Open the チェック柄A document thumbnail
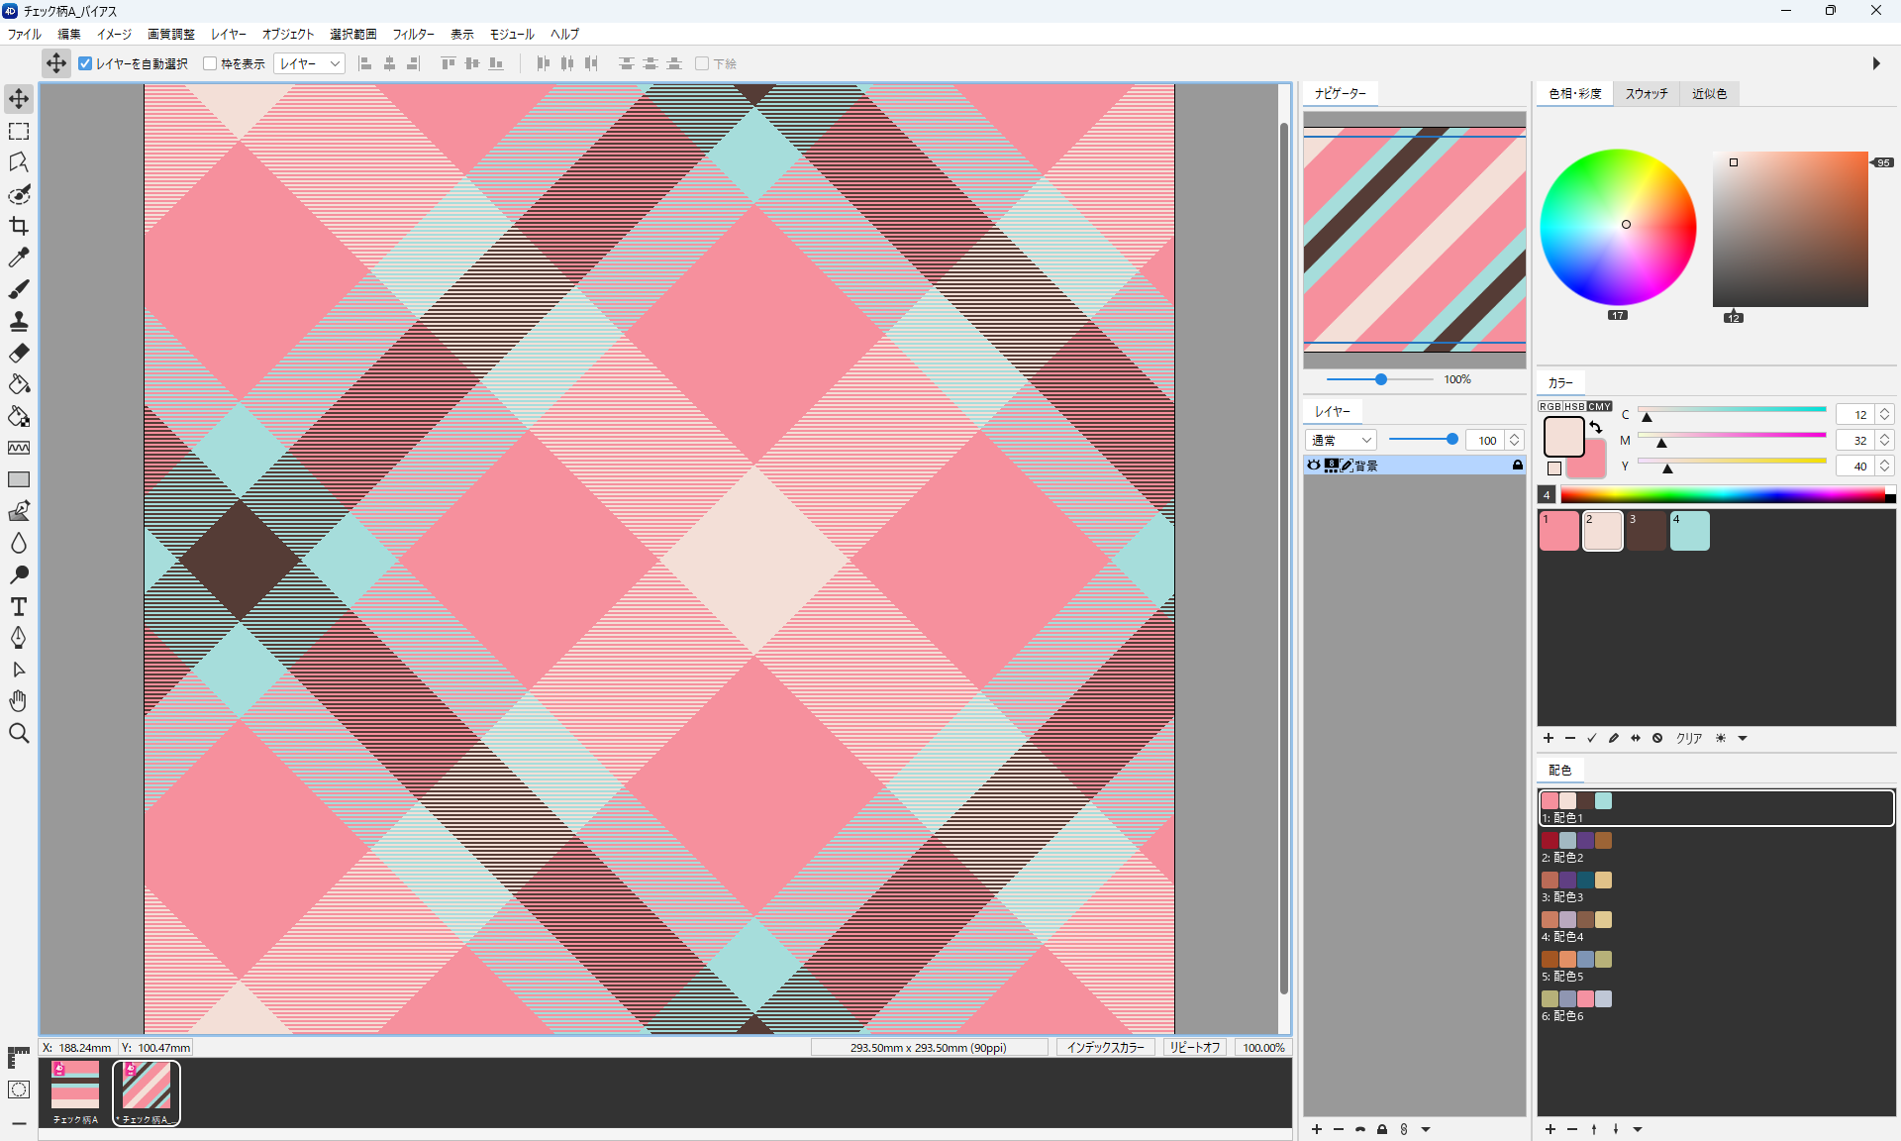1901x1141 pixels. (x=75, y=1092)
